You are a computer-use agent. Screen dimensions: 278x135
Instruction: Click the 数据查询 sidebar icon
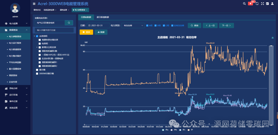(6, 30)
